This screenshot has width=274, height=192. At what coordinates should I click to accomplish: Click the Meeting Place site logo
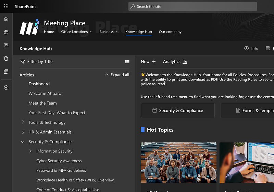tap(30, 27)
